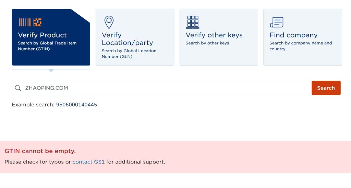Click the active tab triangle indicator under Verify Product
The width and height of the screenshot is (351, 188).
tap(51, 70)
